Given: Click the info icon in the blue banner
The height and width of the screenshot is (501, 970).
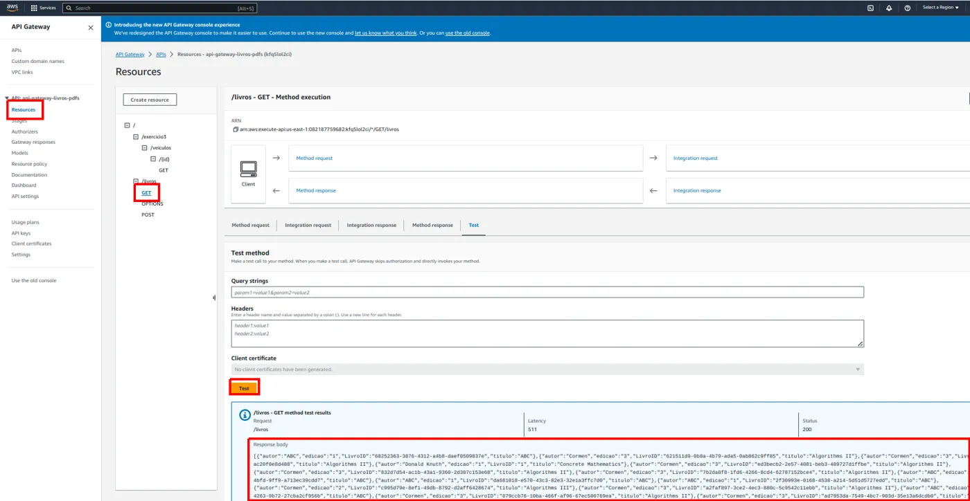Looking at the screenshot, I should tap(109, 25).
